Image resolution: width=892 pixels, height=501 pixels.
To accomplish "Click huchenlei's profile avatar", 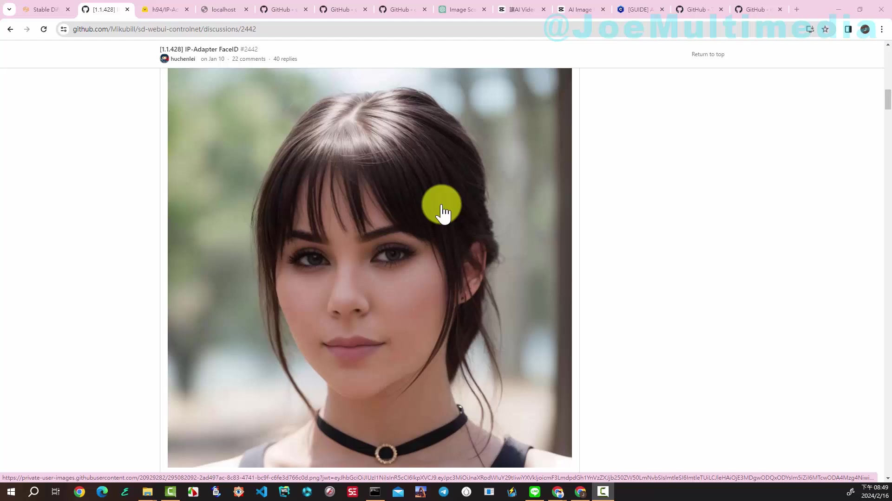I will 164,58.
